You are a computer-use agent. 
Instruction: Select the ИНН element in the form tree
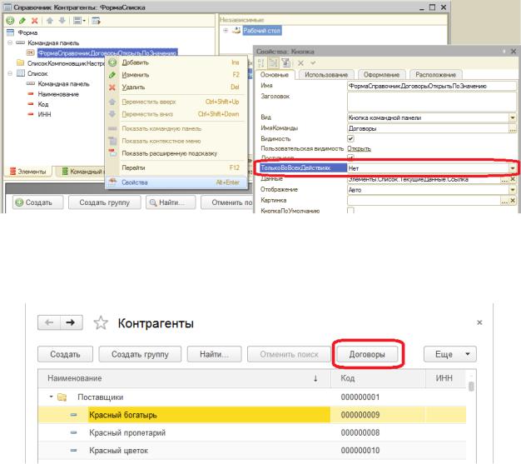[x=44, y=114]
